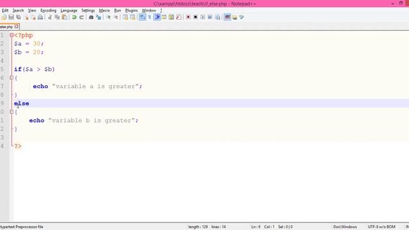Collapse the <?php fold marker on line 1
The width and height of the screenshot is (409, 230).
12,35
